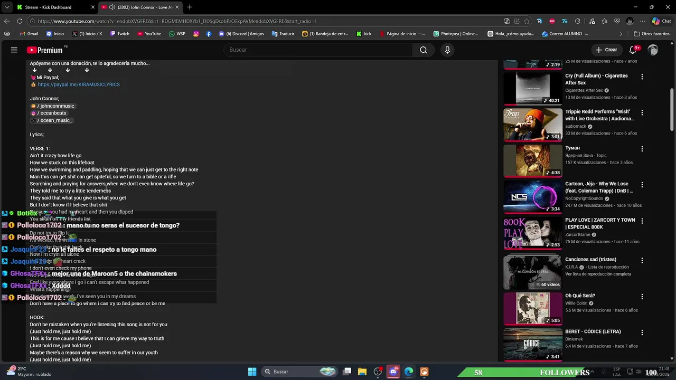Open options menu for Туман video
The image size is (676, 380).
tap(642, 149)
